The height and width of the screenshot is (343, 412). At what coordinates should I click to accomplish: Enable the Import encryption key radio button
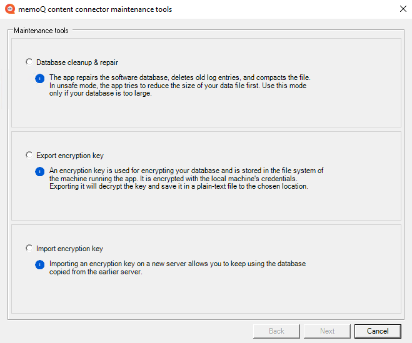coord(29,248)
